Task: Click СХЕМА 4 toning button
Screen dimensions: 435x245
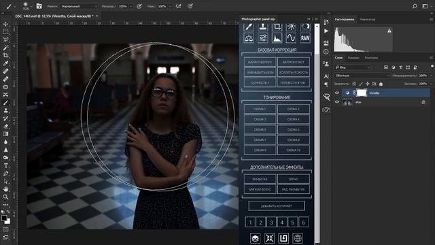Action: click(x=294, y=119)
